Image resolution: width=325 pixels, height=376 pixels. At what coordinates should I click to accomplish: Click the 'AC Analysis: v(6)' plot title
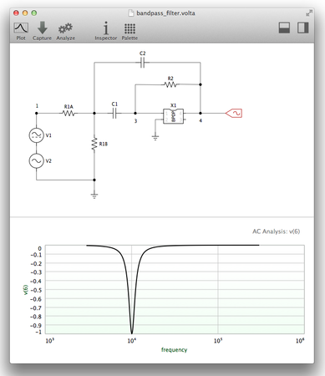pyautogui.click(x=276, y=231)
